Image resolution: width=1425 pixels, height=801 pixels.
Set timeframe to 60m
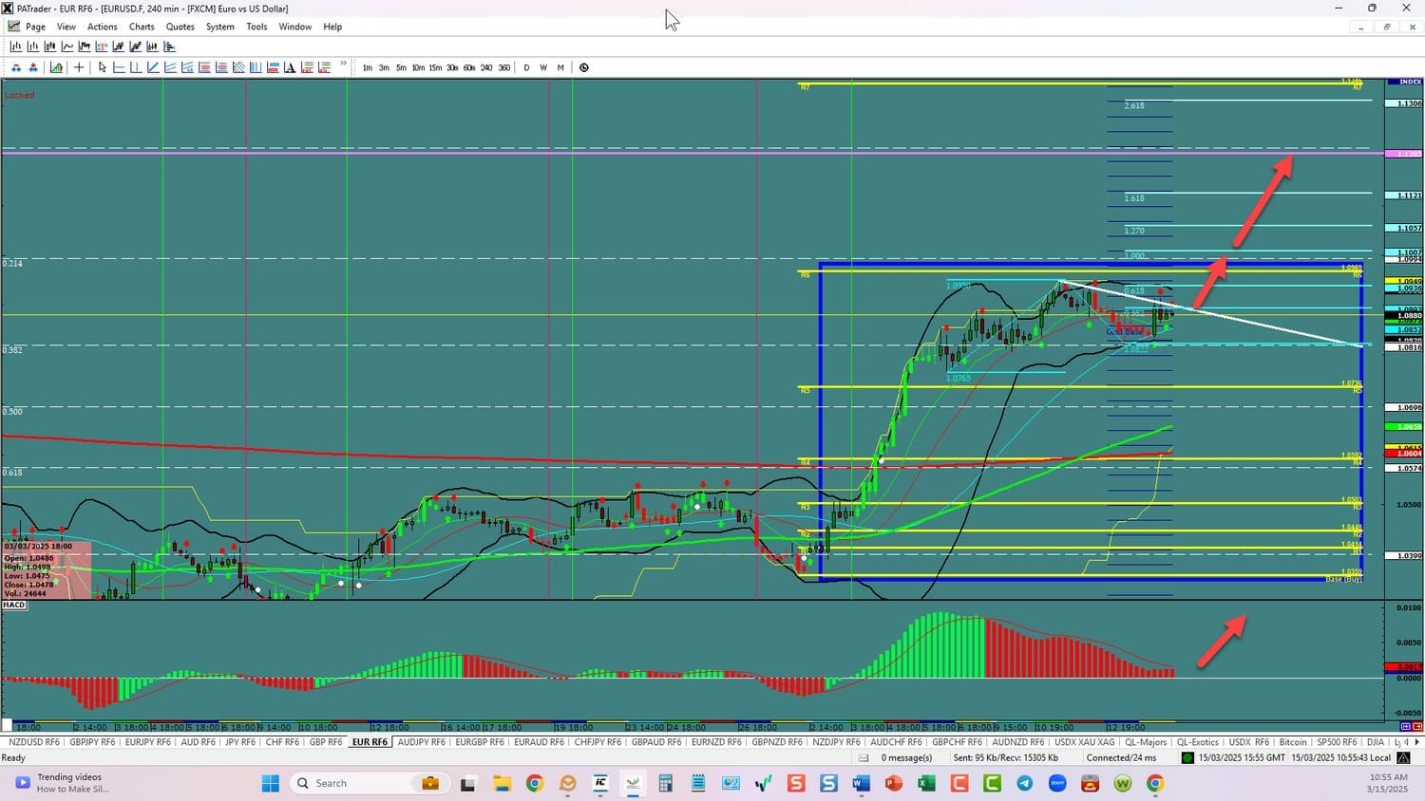(469, 67)
